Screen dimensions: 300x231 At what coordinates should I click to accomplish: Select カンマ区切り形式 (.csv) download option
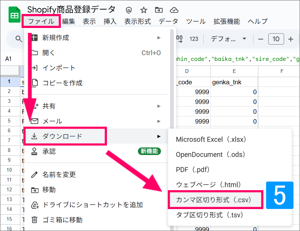point(213,200)
